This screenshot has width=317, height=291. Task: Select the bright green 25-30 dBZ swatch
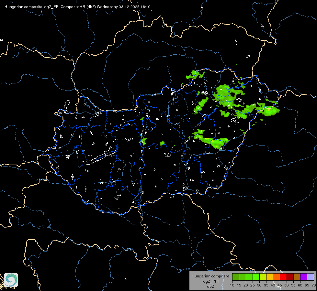coord(256,277)
